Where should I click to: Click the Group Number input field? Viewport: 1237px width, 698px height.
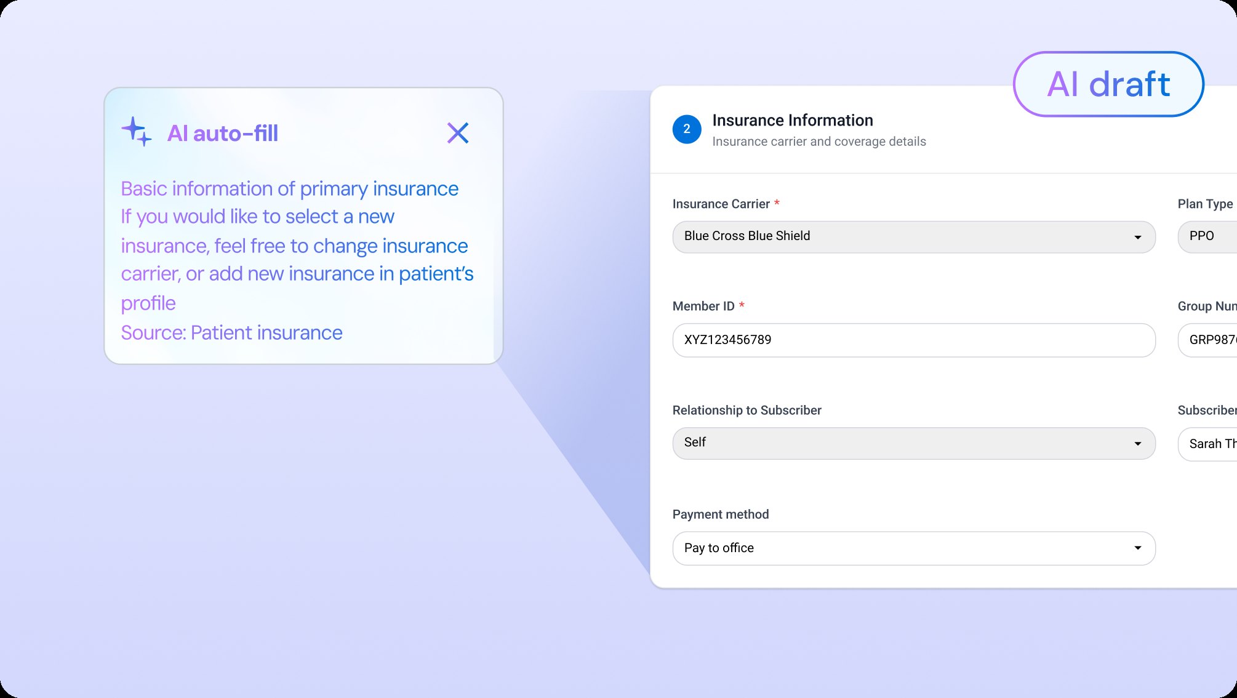[1207, 340]
